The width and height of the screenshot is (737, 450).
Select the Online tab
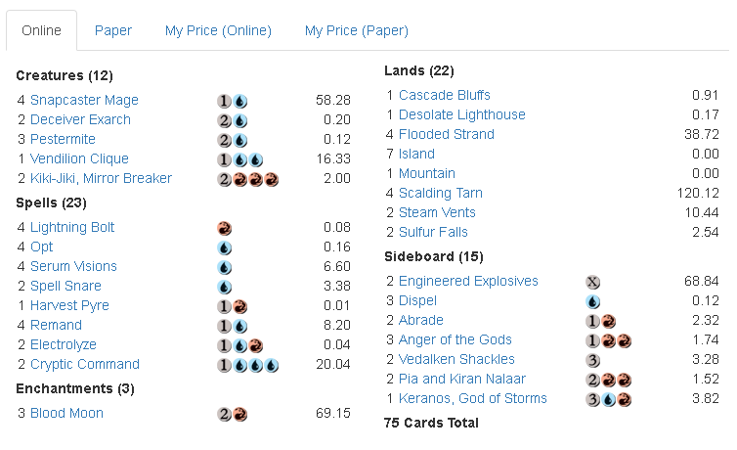[41, 30]
